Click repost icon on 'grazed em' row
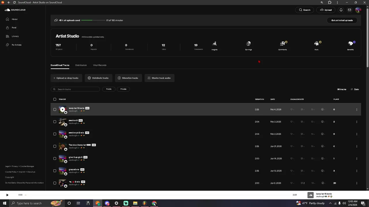This screenshot has height=207, width=369. coord(312,171)
